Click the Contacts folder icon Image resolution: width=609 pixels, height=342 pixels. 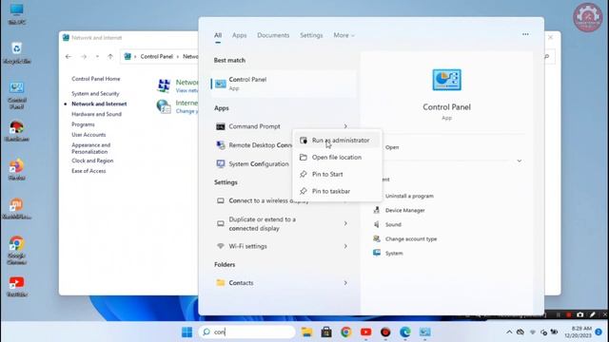click(220, 283)
